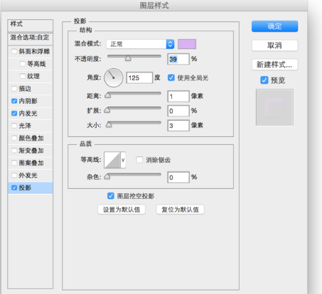
Task: Select the 外发光 style entry
Action: point(31,175)
